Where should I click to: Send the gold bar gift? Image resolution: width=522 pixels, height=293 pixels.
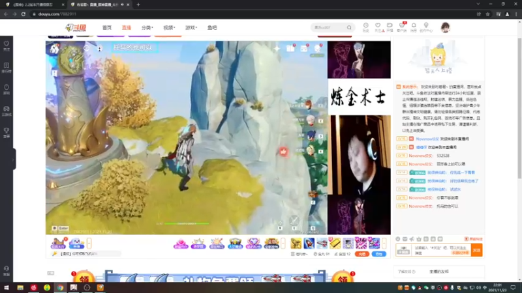[335, 243]
